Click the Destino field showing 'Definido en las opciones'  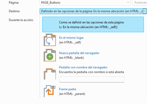click(93, 11)
